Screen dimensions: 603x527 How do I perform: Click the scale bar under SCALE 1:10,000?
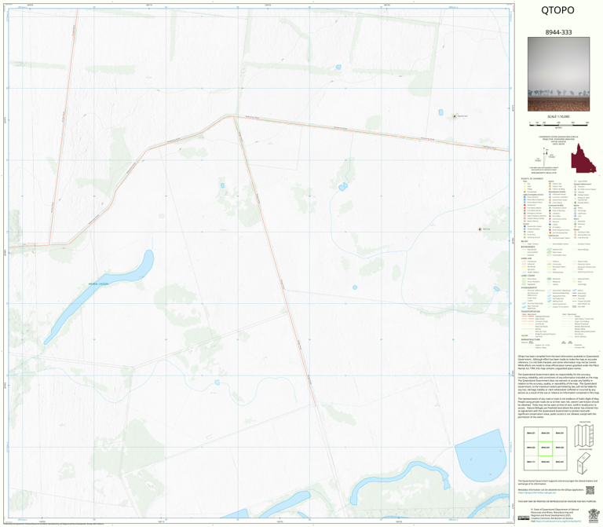coord(558,123)
